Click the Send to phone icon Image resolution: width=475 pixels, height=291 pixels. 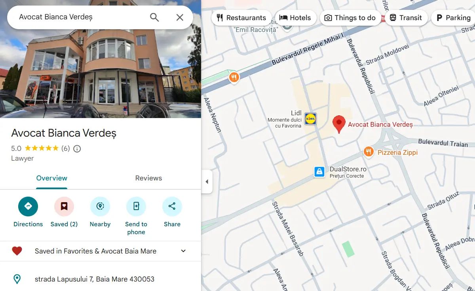point(136,207)
